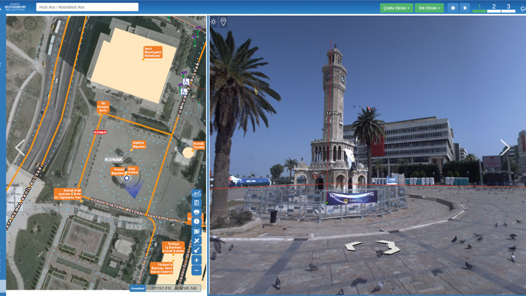The width and height of the screenshot is (526, 296).
Task: Go to next panorama with right chevron
Action: [505, 148]
